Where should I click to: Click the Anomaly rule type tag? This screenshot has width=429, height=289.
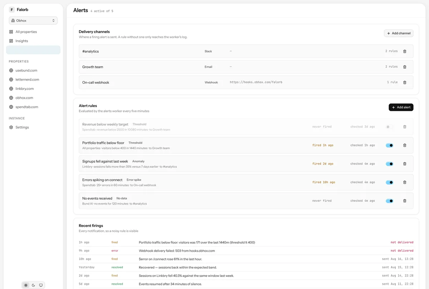click(x=138, y=161)
